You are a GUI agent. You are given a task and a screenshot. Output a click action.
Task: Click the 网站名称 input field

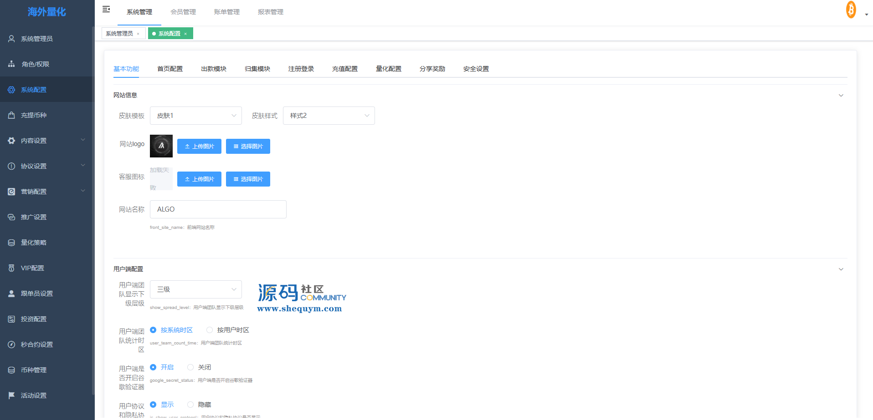[218, 209]
